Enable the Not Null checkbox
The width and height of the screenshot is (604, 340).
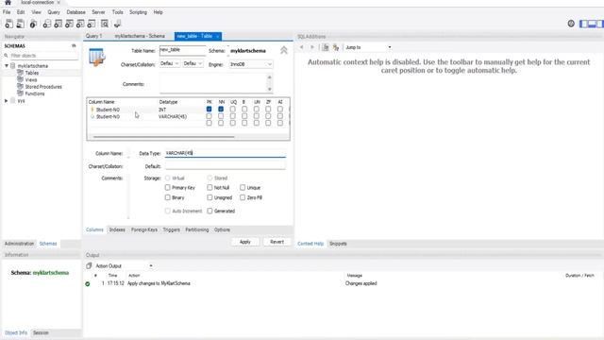(x=210, y=187)
